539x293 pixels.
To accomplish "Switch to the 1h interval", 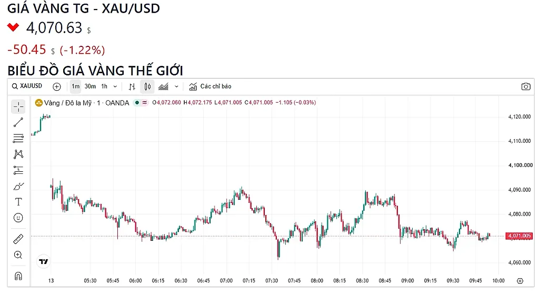I will (x=104, y=86).
